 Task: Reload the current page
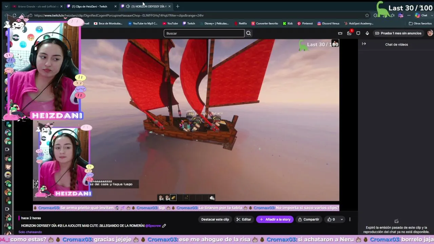click(x=15, y=15)
